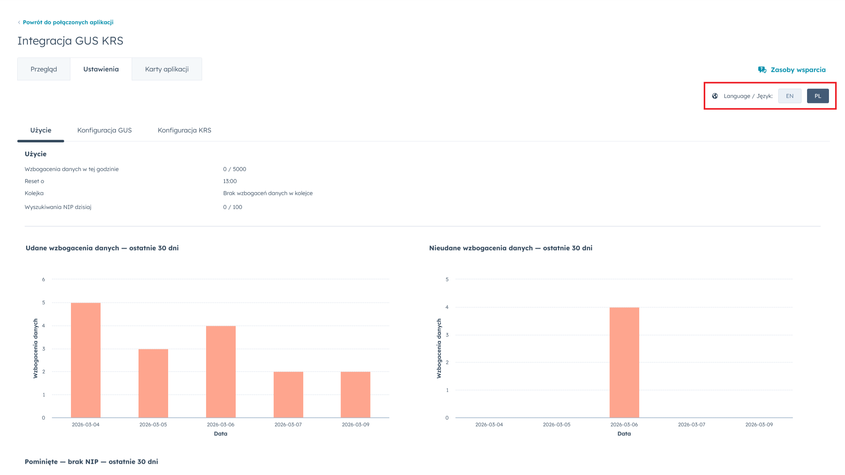Click the Language / Język label
845x475 pixels.
click(748, 96)
